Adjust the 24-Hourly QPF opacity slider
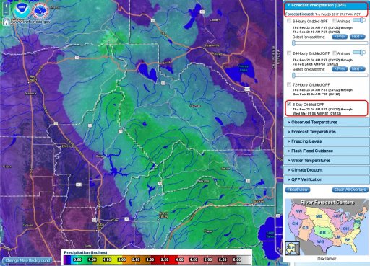 coord(359,53)
